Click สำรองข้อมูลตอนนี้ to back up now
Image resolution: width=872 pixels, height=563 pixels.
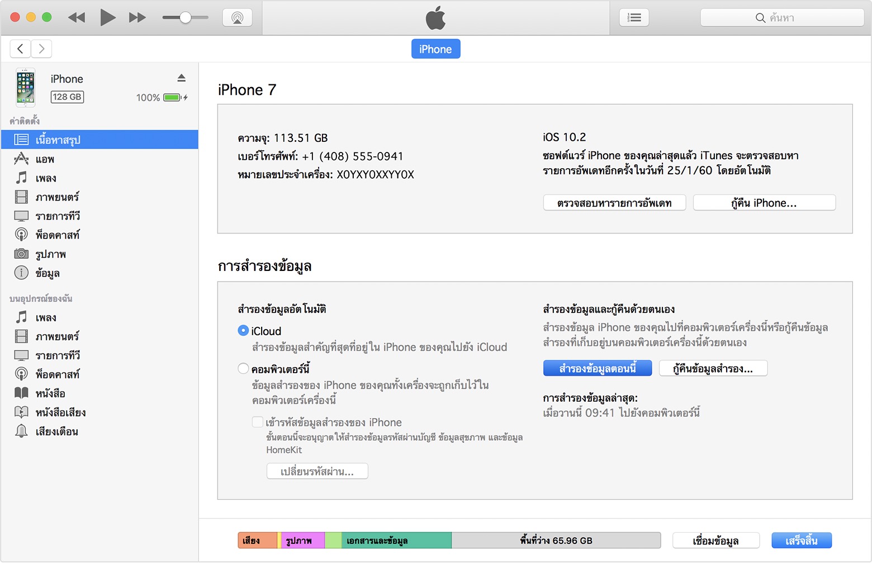click(x=597, y=368)
